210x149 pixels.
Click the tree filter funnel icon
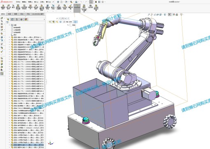click(7, 22)
